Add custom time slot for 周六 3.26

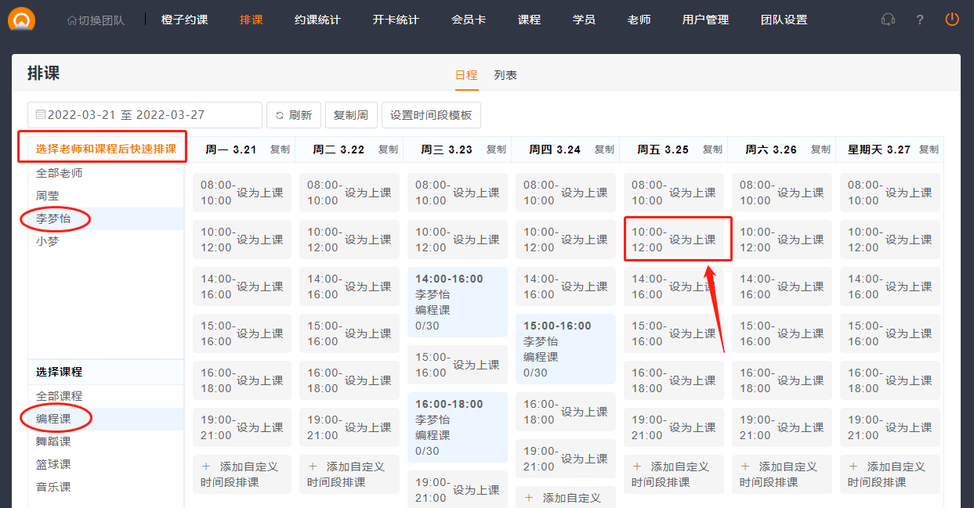[781, 474]
